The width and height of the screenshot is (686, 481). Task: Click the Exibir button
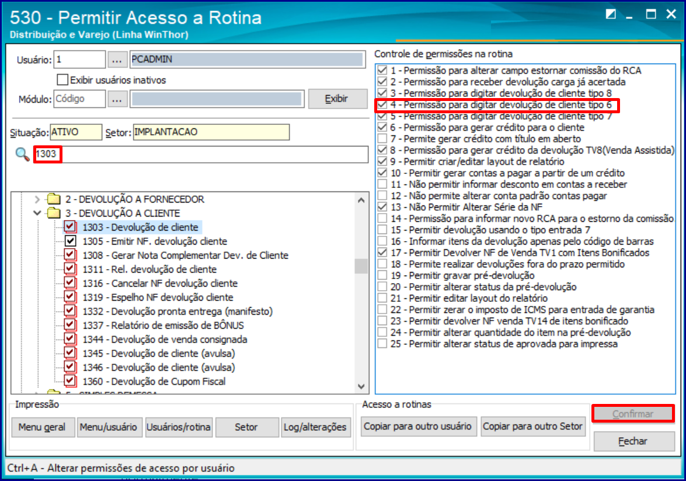337,99
